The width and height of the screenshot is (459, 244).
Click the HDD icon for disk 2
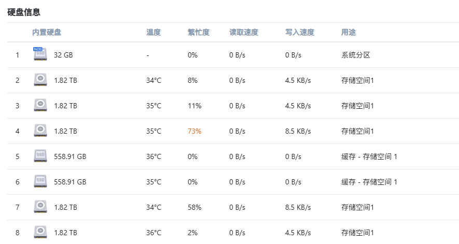[40, 80]
